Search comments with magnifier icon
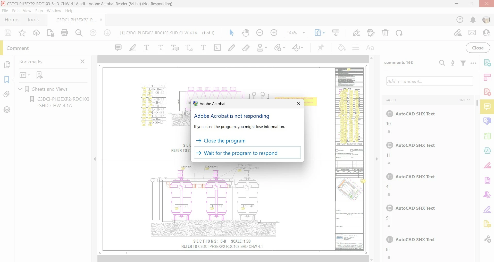 pyautogui.click(x=442, y=63)
